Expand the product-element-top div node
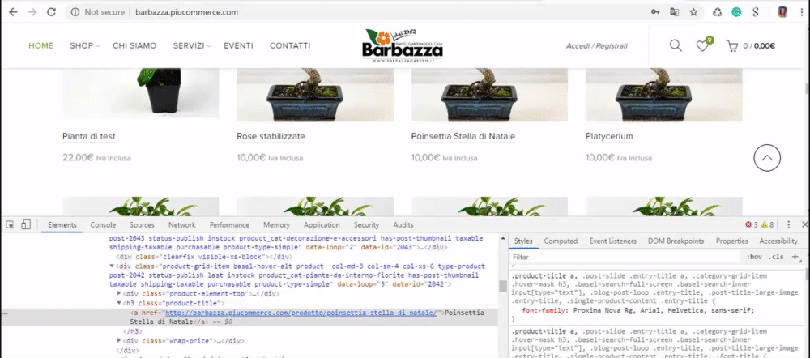This screenshot has height=358, width=810. point(119,294)
